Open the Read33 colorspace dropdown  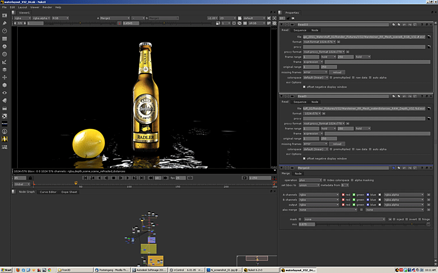[315, 77]
